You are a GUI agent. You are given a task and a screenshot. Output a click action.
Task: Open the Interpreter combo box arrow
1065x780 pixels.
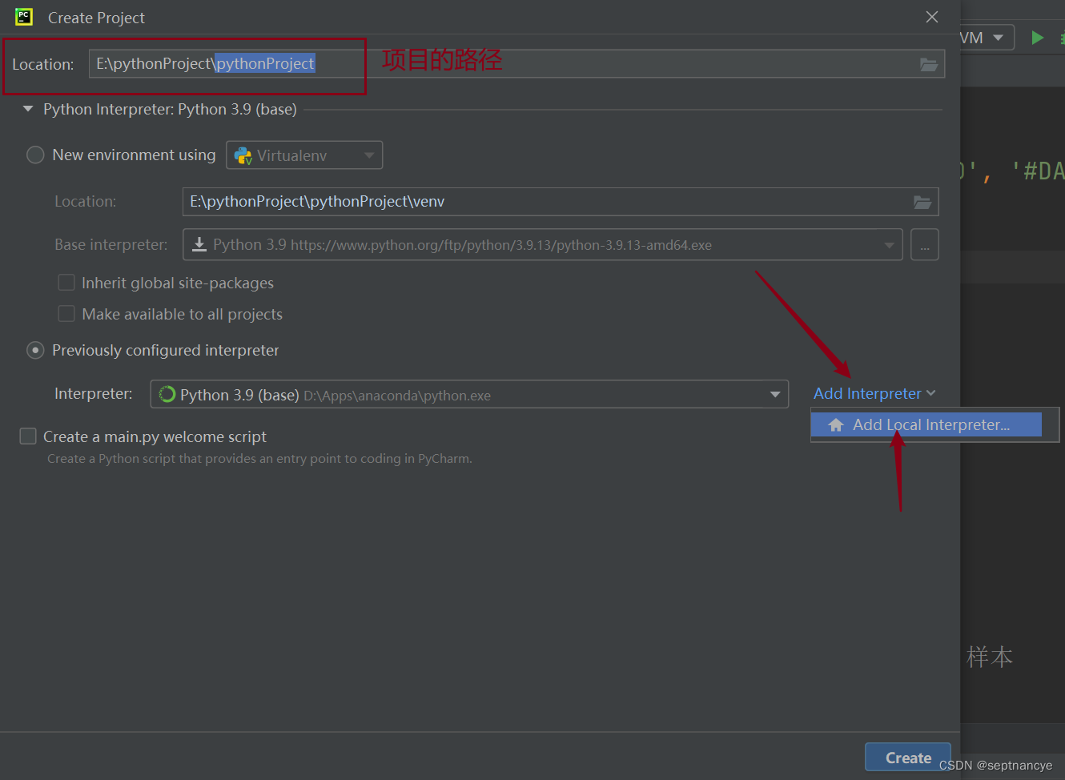[x=775, y=394]
